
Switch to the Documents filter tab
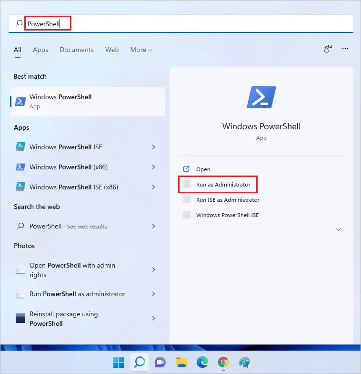pos(76,50)
